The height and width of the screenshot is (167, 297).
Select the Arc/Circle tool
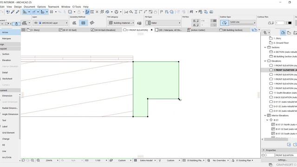pyautogui.click(x=7, y=157)
